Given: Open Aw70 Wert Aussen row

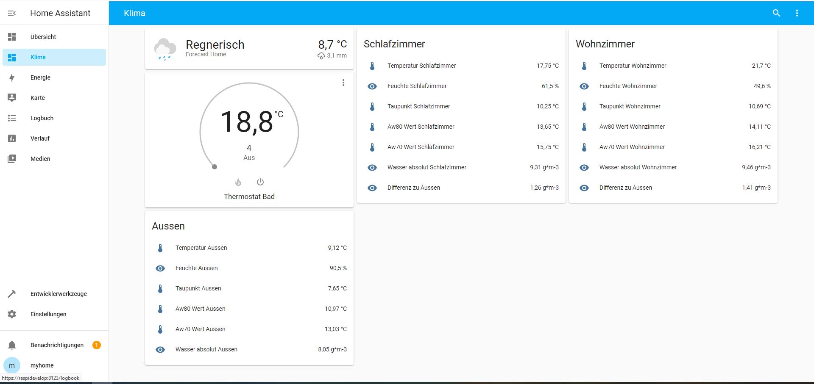Looking at the screenshot, I should pos(249,329).
